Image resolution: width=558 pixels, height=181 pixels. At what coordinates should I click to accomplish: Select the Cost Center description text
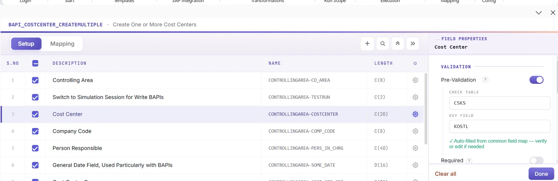point(67,114)
